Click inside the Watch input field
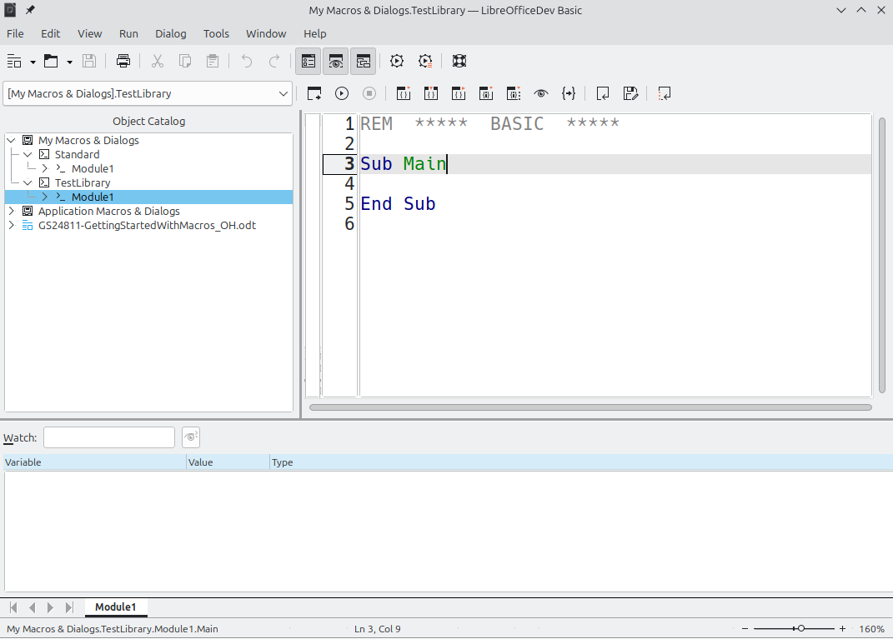The height and width of the screenshot is (639, 893). 108,437
